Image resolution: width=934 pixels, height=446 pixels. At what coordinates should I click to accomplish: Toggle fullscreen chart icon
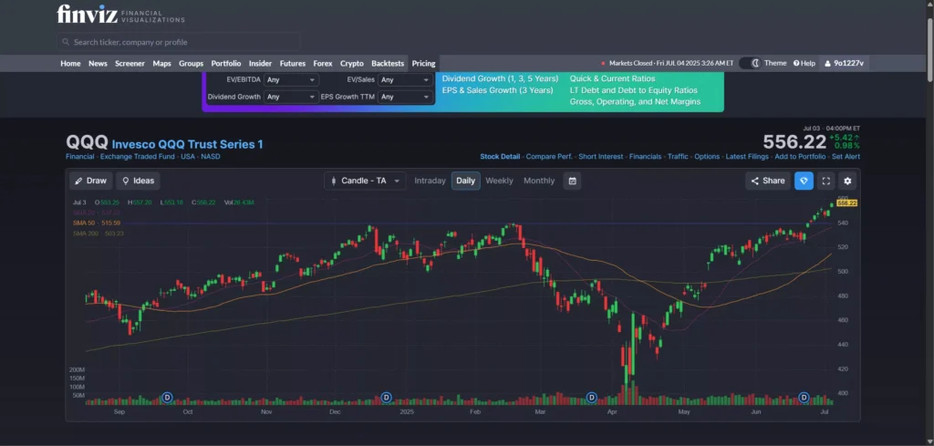826,181
